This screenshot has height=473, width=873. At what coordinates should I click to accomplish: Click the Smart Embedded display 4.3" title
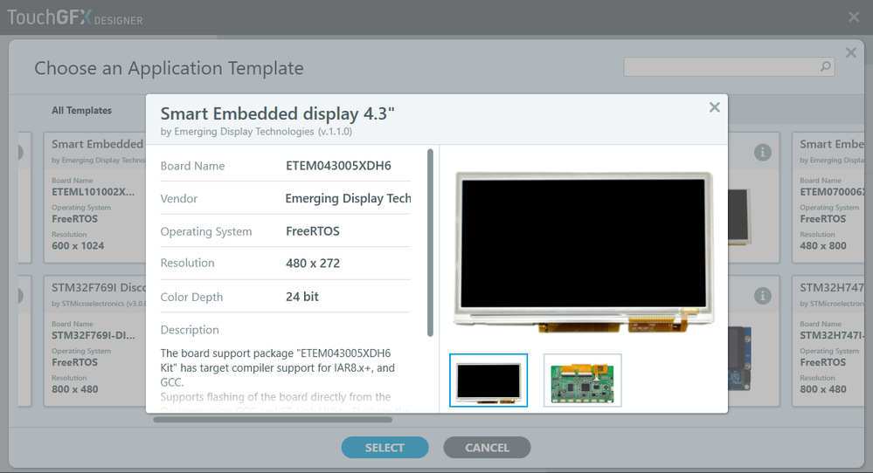277,113
